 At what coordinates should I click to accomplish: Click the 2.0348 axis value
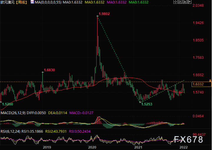[x=198, y=5]
